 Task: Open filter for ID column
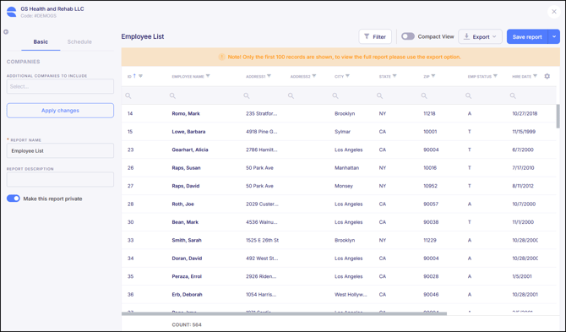pos(141,76)
